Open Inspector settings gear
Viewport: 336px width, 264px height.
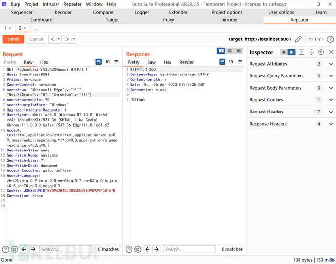pyautogui.click(x=321, y=52)
